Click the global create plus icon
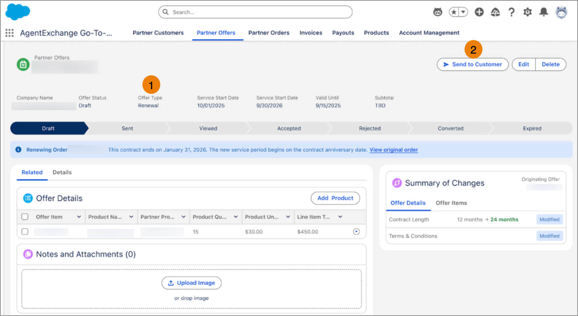Image resolution: width=578 pixels, height=316 pixels. pos(479,12)
